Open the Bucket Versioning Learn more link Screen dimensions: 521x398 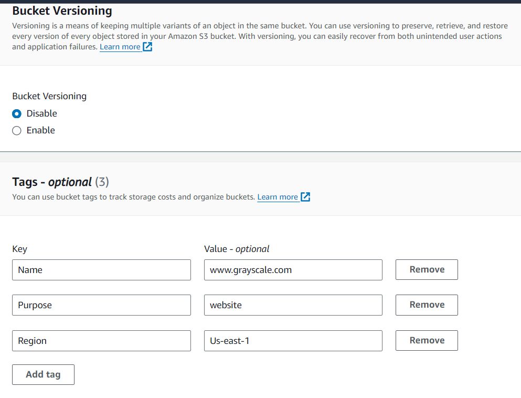coord(120,47)
